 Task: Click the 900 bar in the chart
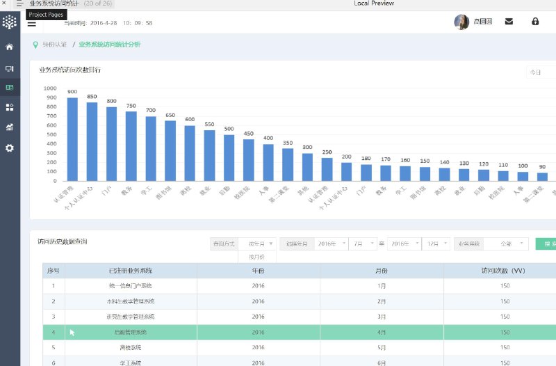click(x=72, y=140)
